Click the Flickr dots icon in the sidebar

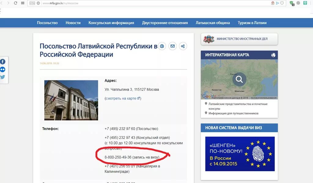[x=2, y=69]
